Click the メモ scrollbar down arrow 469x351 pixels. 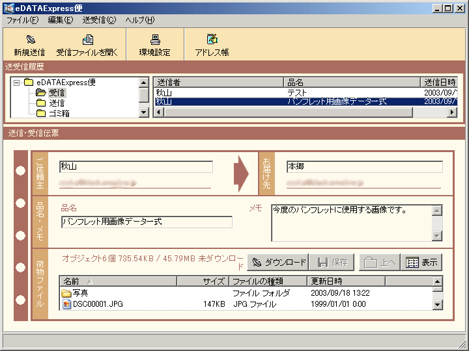(x=437, y=236)
